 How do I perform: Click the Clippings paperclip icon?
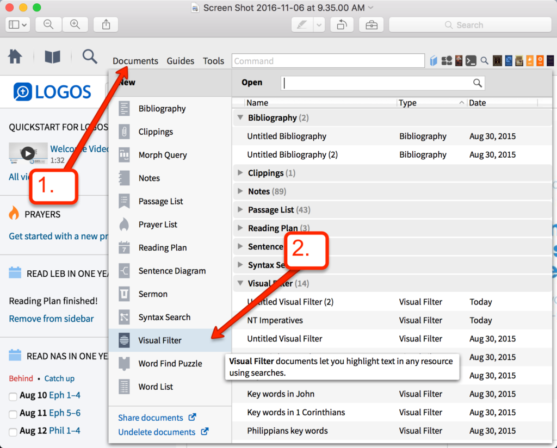pyautogui.click(x=124, y=132)
